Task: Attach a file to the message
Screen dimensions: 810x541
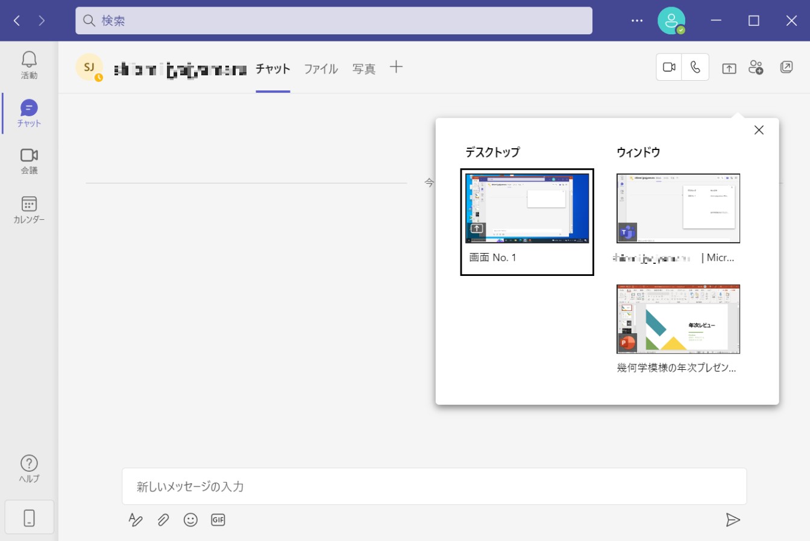Action: 163,519
